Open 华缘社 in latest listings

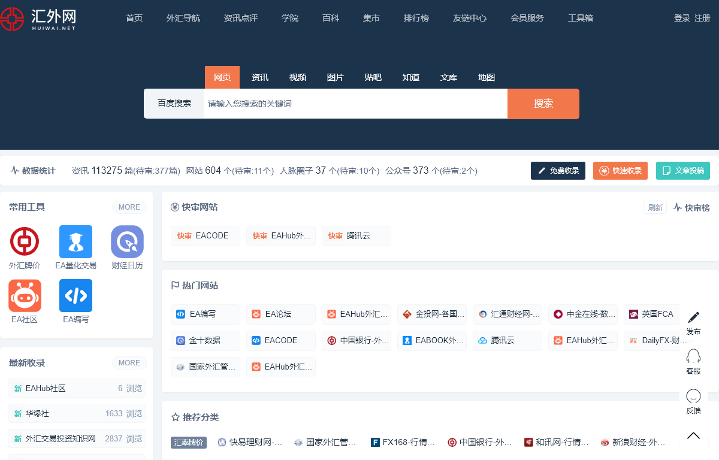pos(77,413)
